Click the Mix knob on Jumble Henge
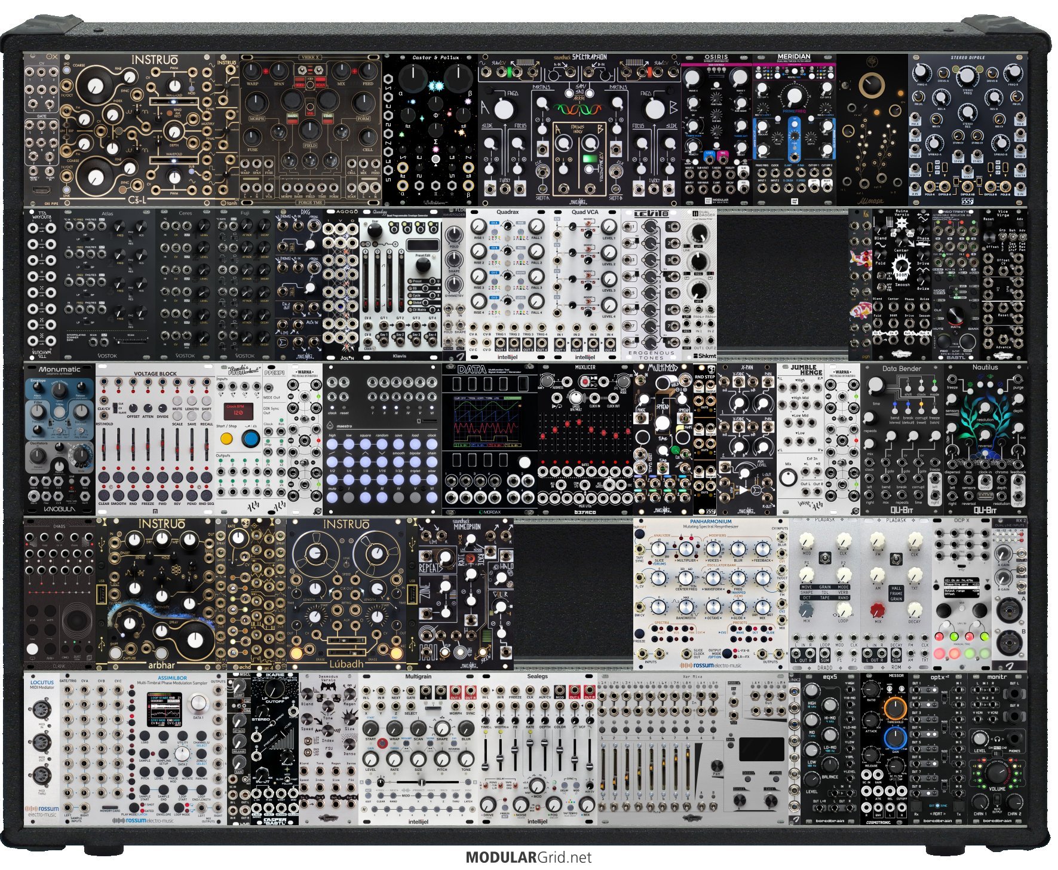Screen dimensions: 1058x870 (788, 477)
